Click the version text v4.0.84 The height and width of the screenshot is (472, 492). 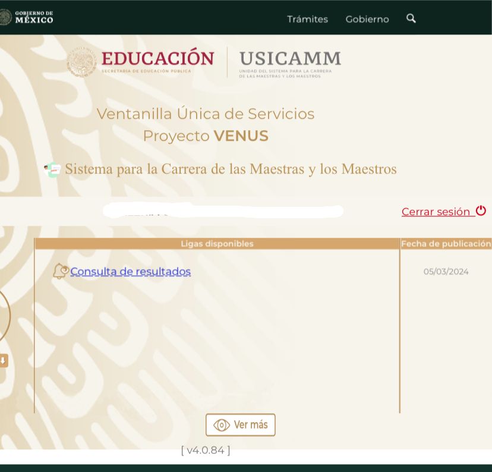(x=206, y=451)
